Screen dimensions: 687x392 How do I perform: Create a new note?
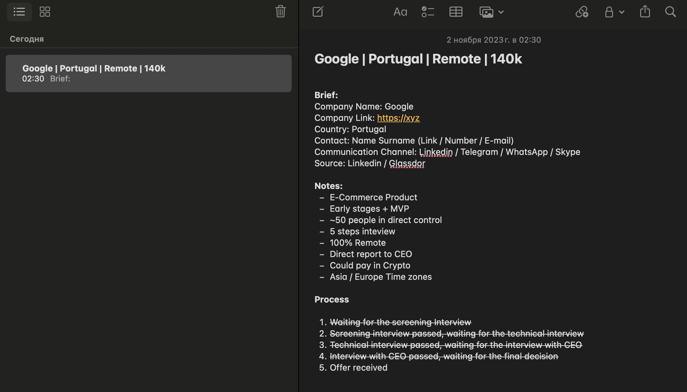coord(318,12)
